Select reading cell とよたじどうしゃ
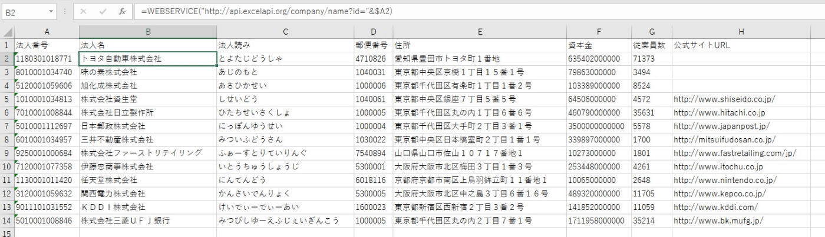The height and width of the screenshot is (237, 825). (285, 58)
